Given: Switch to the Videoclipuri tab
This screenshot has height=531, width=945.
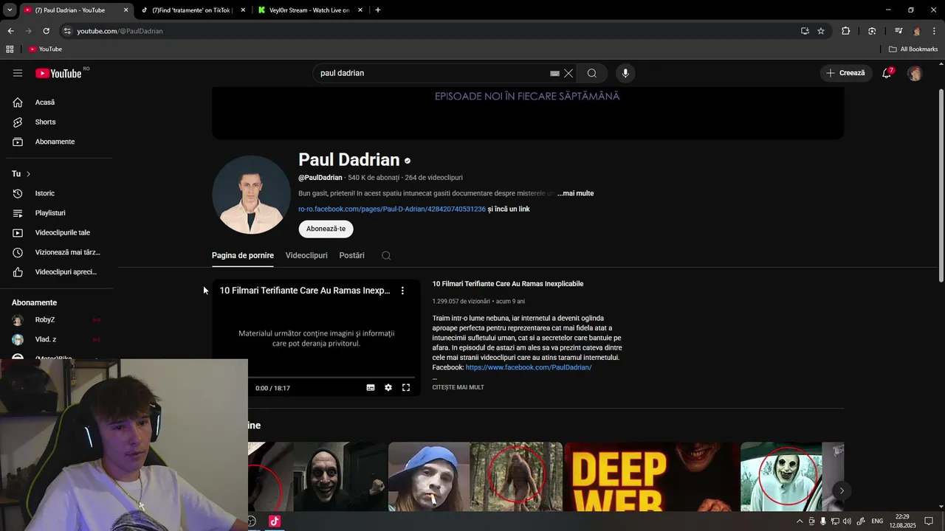Looking at the screenshot, I should tap(306, 255).
